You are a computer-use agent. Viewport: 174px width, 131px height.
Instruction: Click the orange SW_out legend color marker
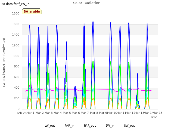[x=120, y=126]
